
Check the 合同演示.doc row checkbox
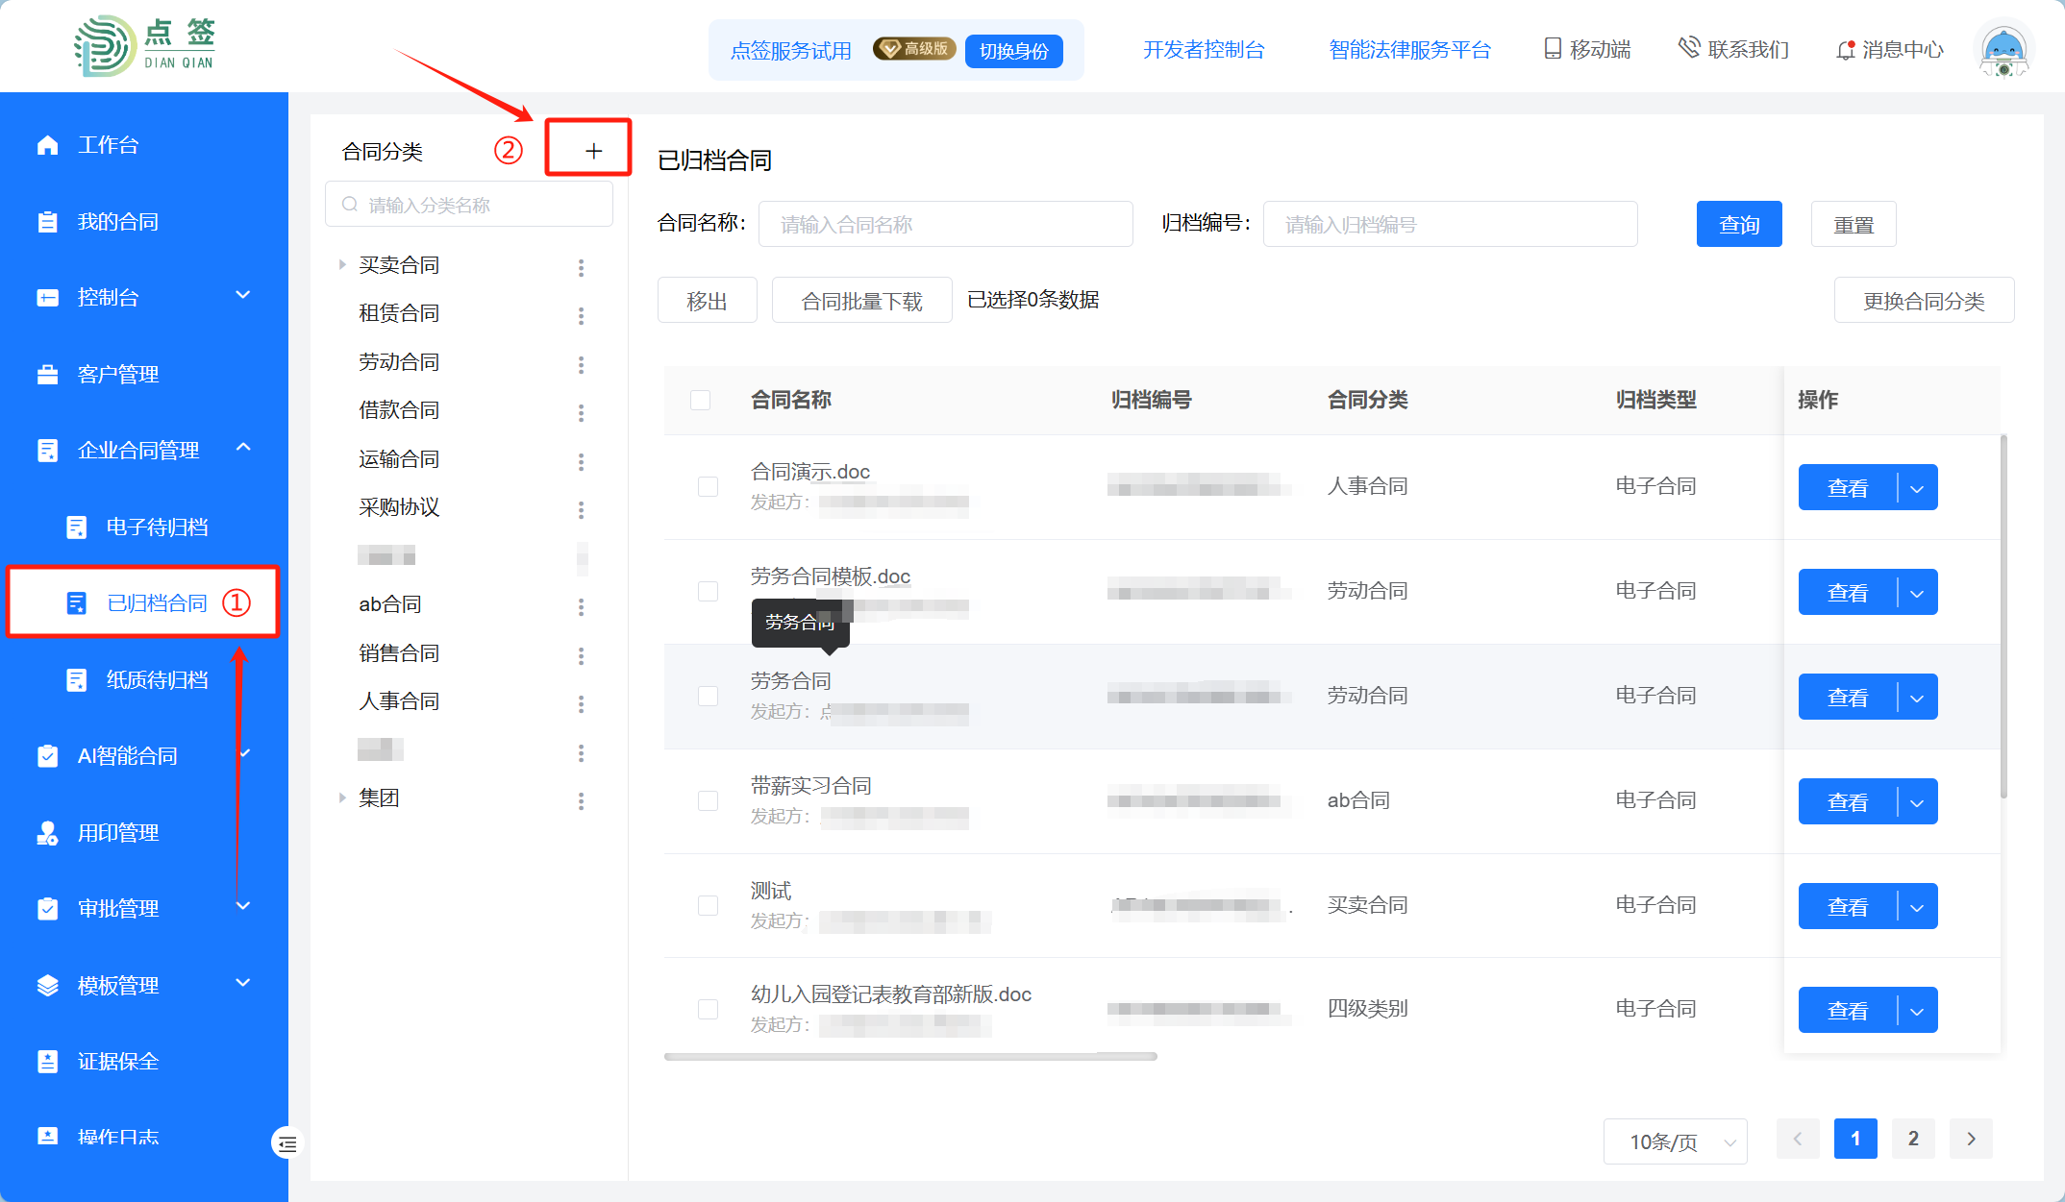[x=708, y=487]
